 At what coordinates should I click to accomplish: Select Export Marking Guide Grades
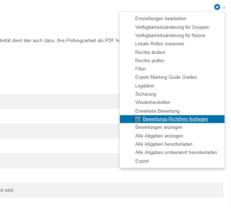click(x=166, y=77)
